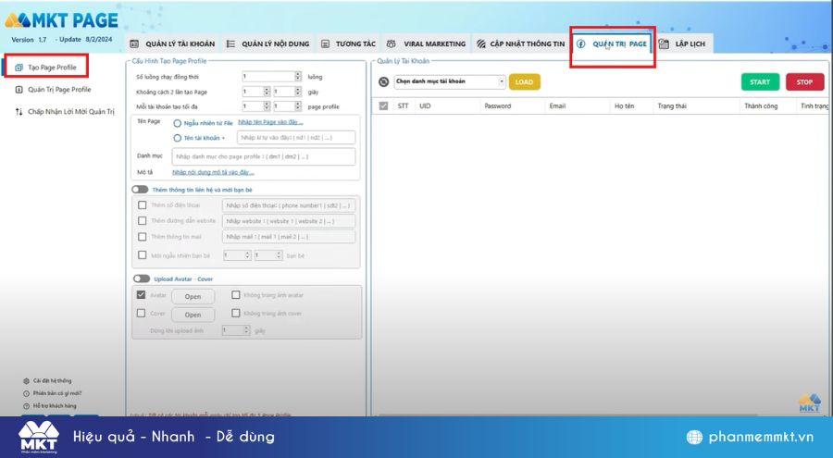This screenshot has height=458, width=833.
Task: Select the Ngẫu nhiên từ File radio
Action: click(178, 123)
